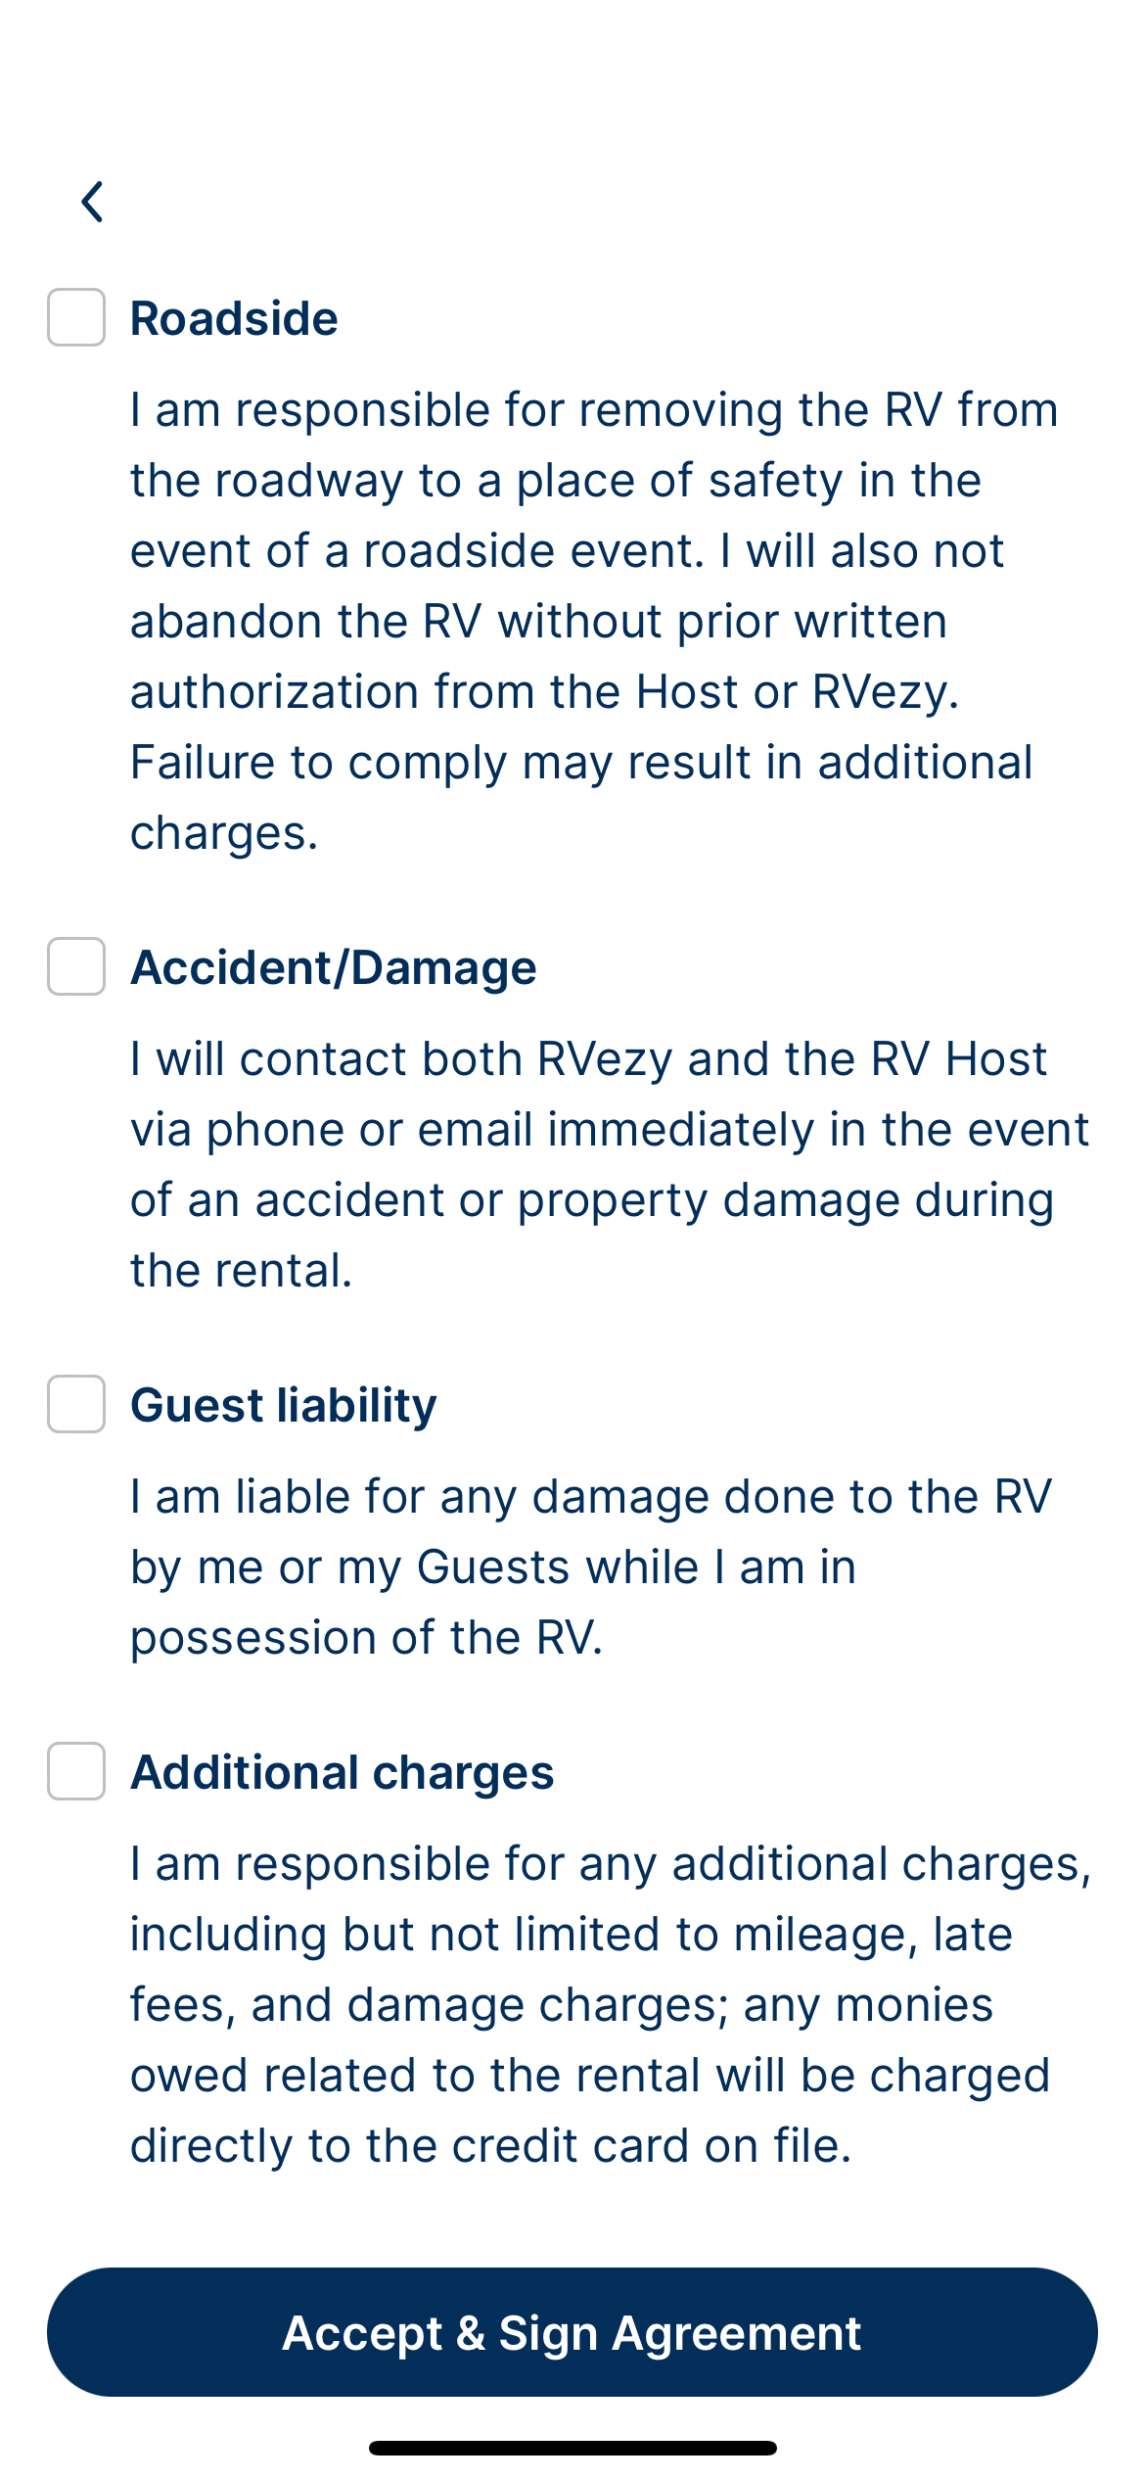Select the Additional charges checkbox
The width and height of the screenshot is (1145, 2479).
pos(76,1771)
